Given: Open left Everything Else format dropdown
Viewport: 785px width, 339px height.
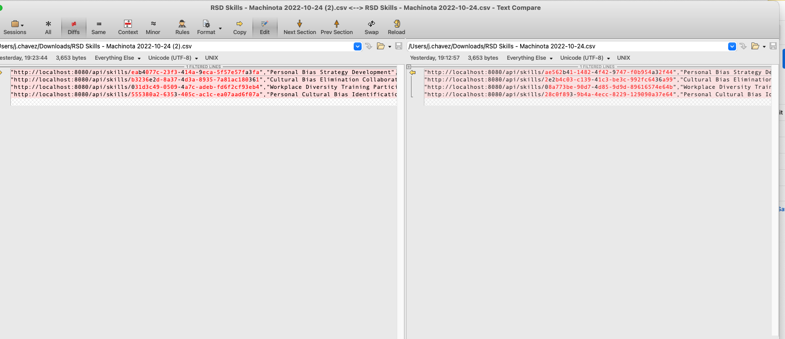Looking at the screenshot, I should pyautogui.click(x=118, y=58).
